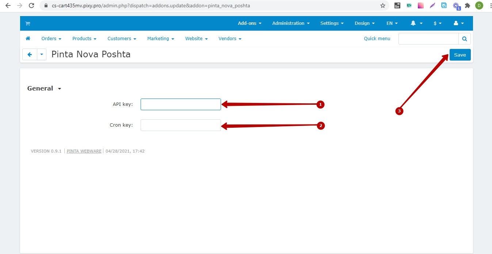
Task: Open the blue image extension icon
Action: pos(444,5)
